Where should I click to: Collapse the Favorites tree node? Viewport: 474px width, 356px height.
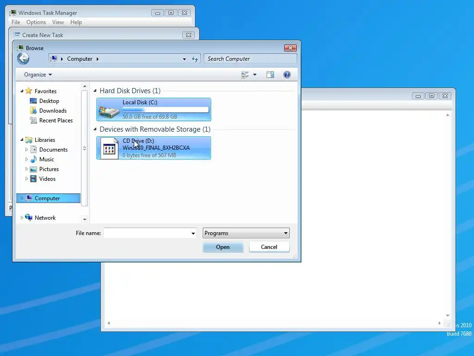pos(22,91)
